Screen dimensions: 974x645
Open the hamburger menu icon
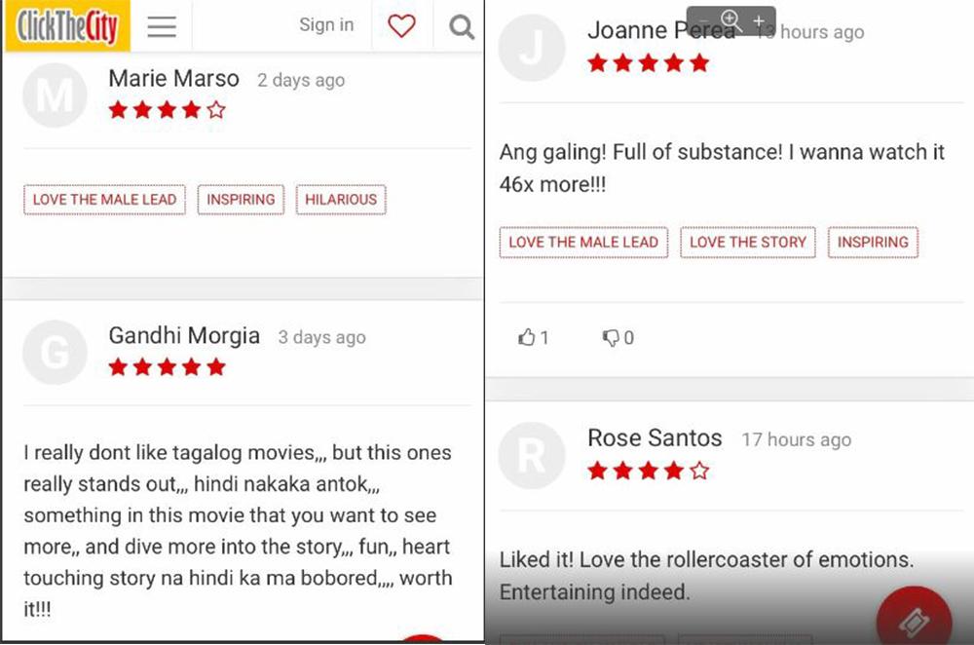click(x=162, y=26)
